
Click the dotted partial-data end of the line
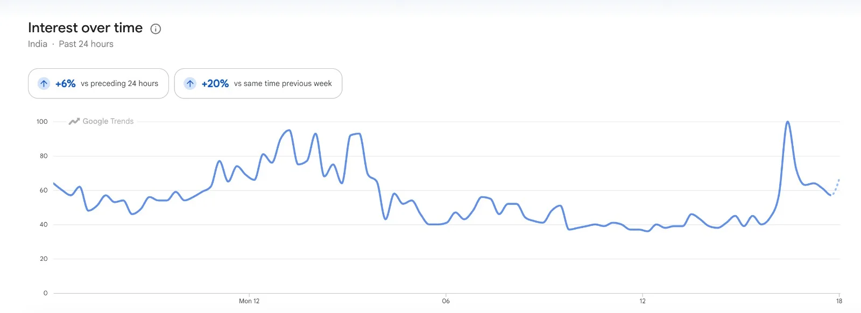point(836,187)
